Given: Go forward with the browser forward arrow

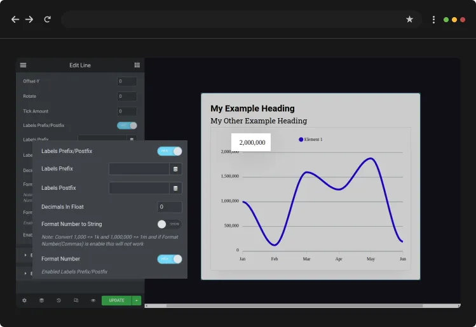Looking at the screenshot, I should pos(29,20).
